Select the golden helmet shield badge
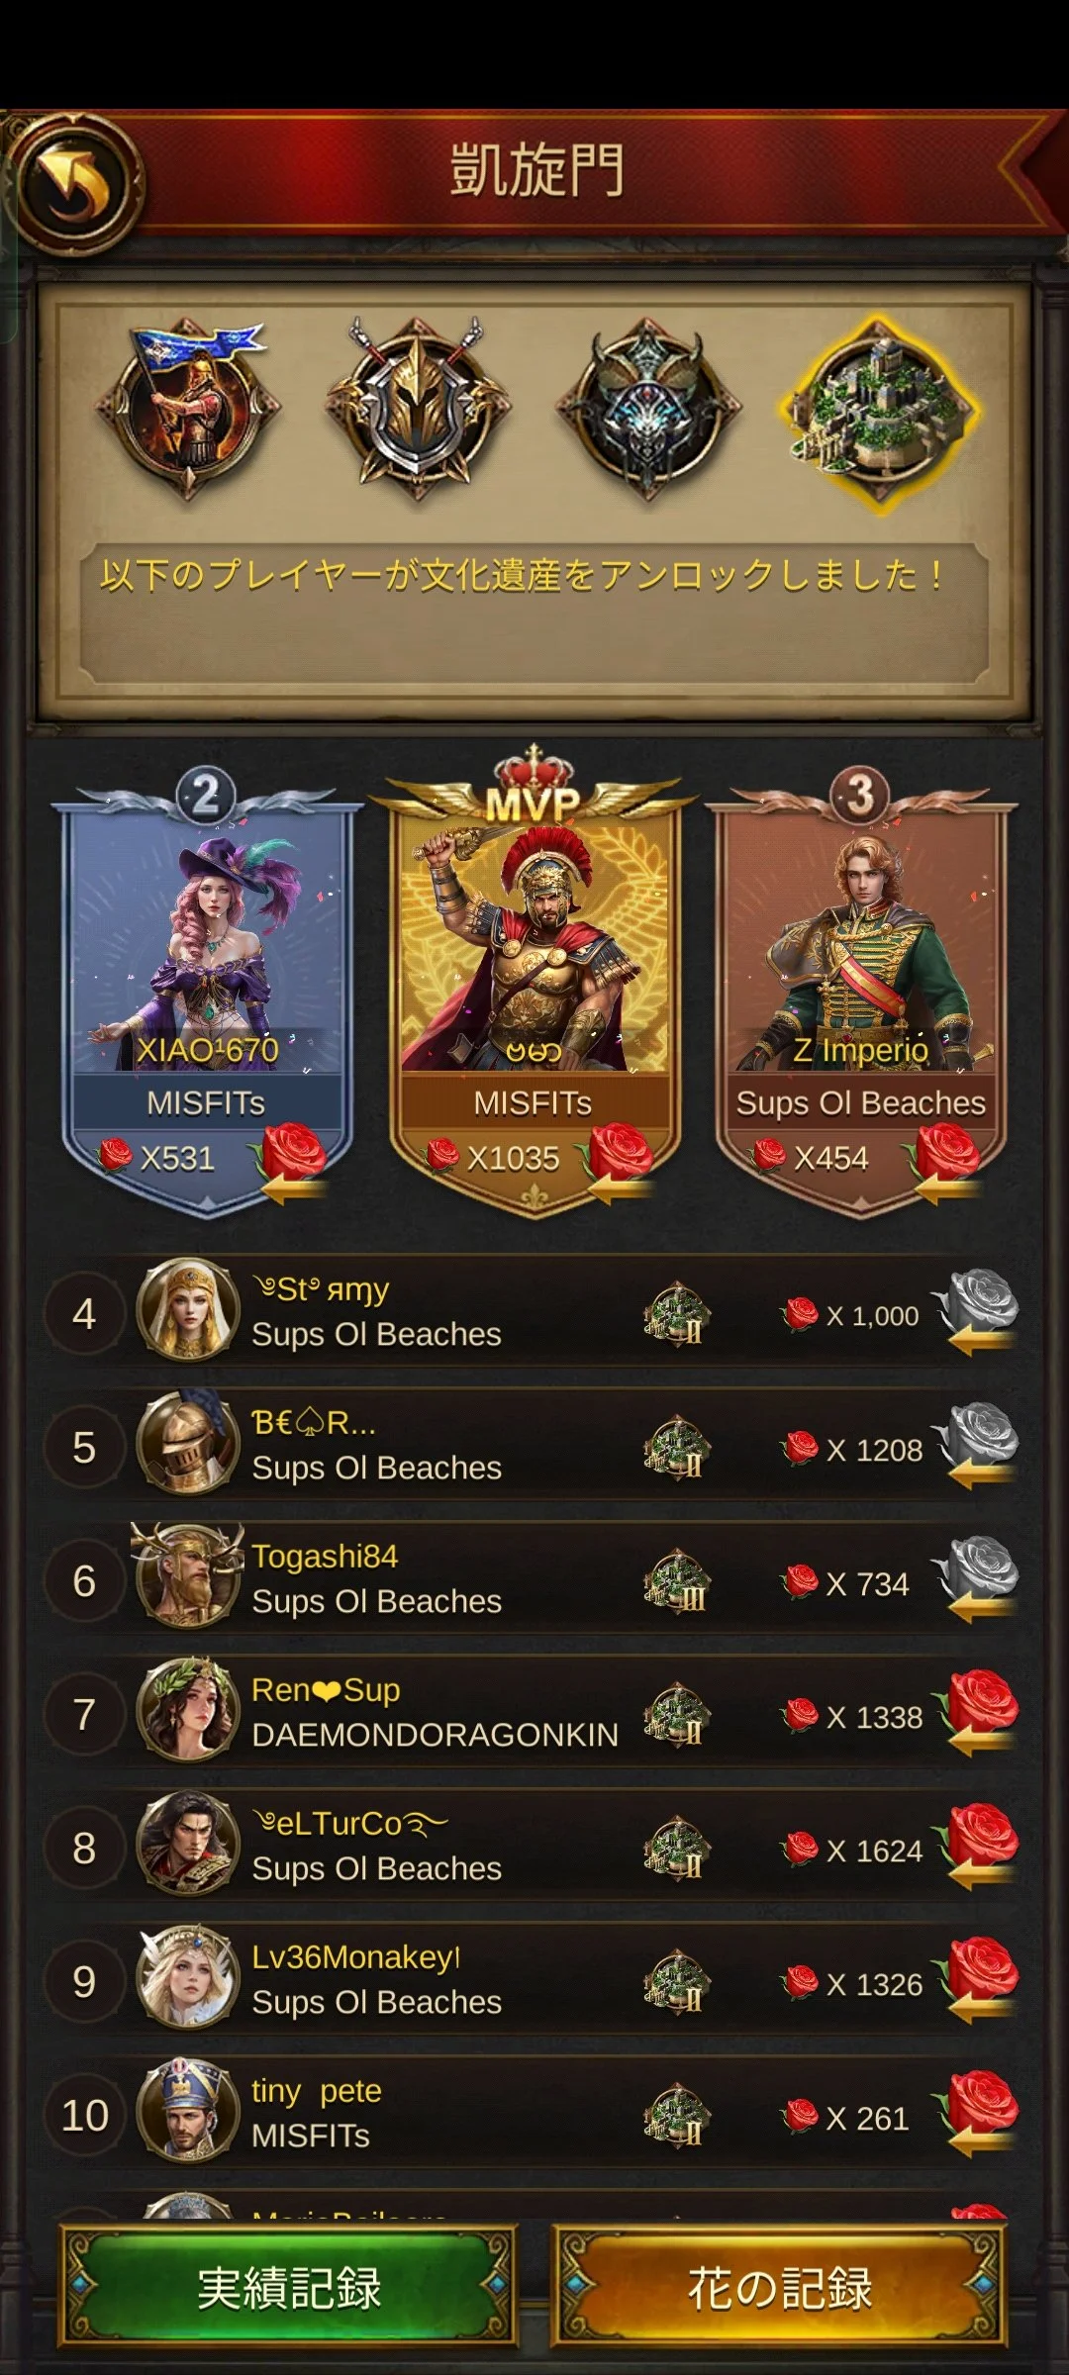The image size is (1069, 2375). point(419,409)
